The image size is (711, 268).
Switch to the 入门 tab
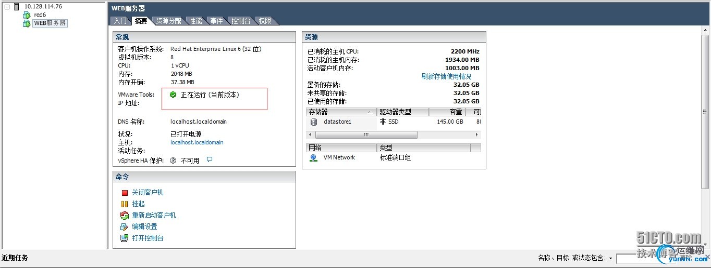(120, 21)
